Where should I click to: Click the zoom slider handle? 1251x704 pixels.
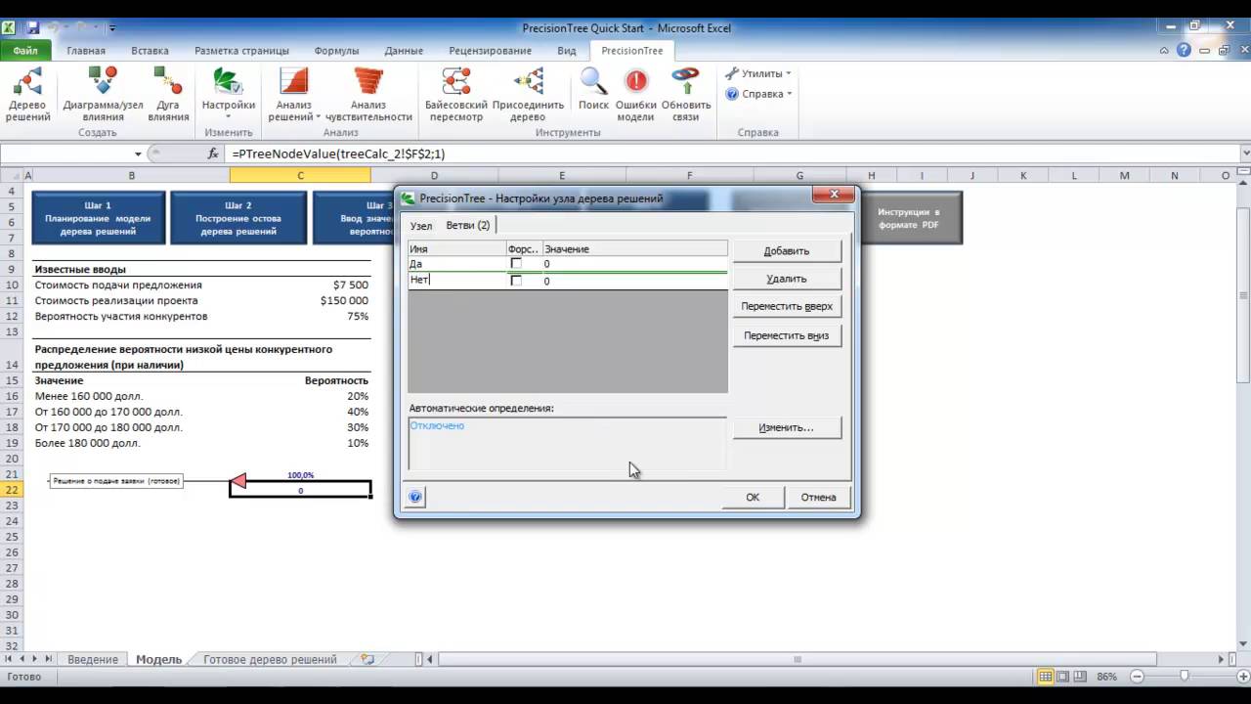tap(1184, 677)
